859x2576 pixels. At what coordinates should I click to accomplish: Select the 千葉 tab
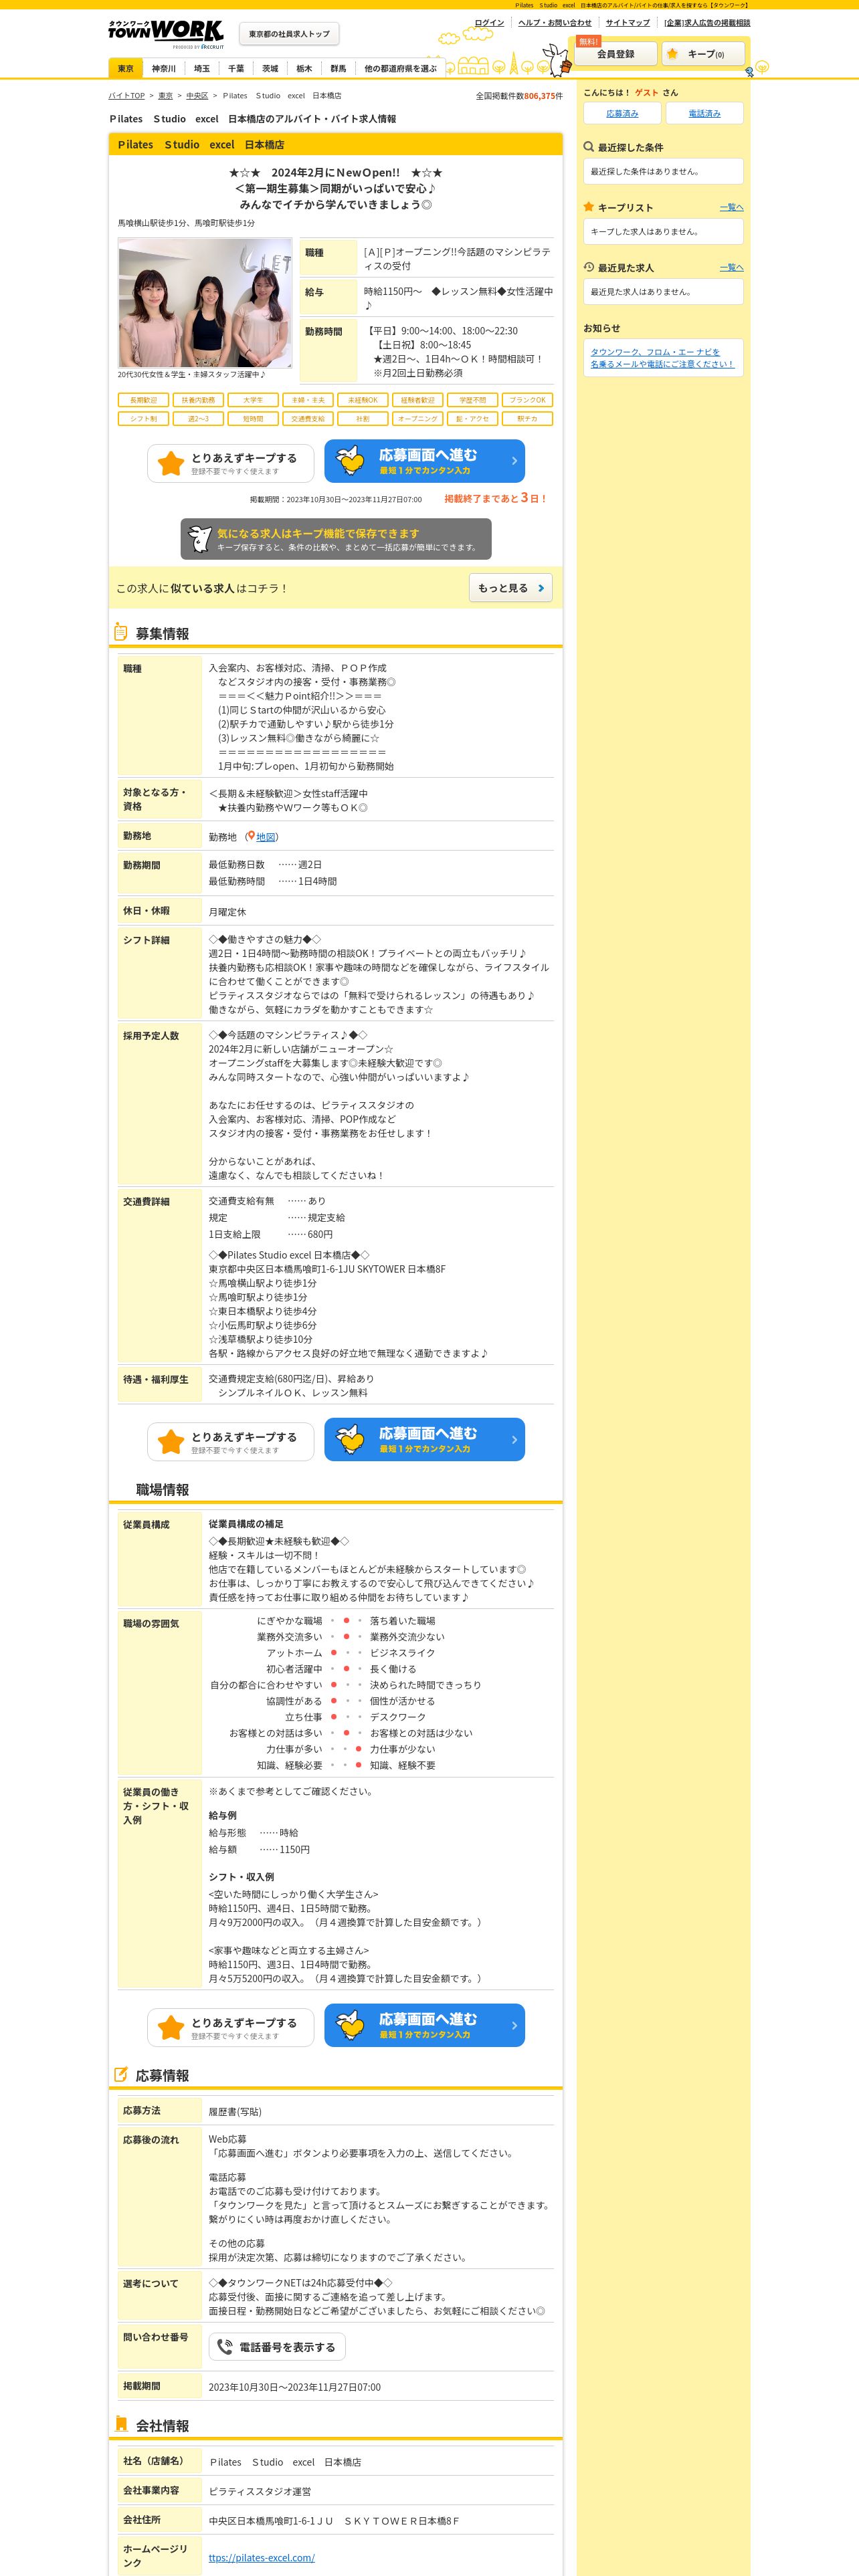click(236, 68)
